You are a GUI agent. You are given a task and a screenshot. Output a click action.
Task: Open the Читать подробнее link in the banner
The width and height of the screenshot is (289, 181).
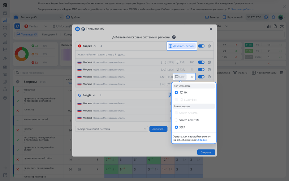[x=242, y=9]
